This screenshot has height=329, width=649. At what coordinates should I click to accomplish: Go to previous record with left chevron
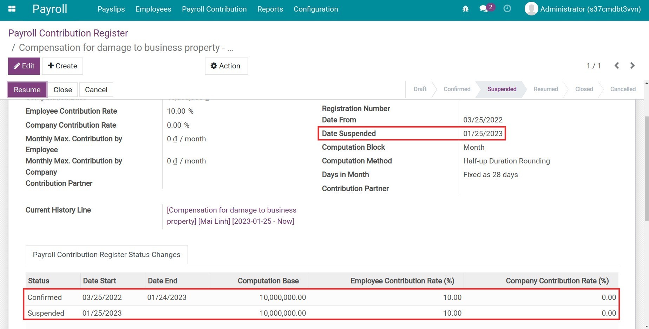point(617,66)
